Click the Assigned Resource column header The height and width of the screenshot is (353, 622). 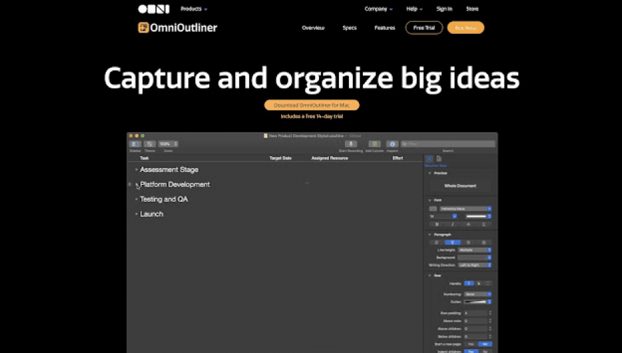point(330,158)
